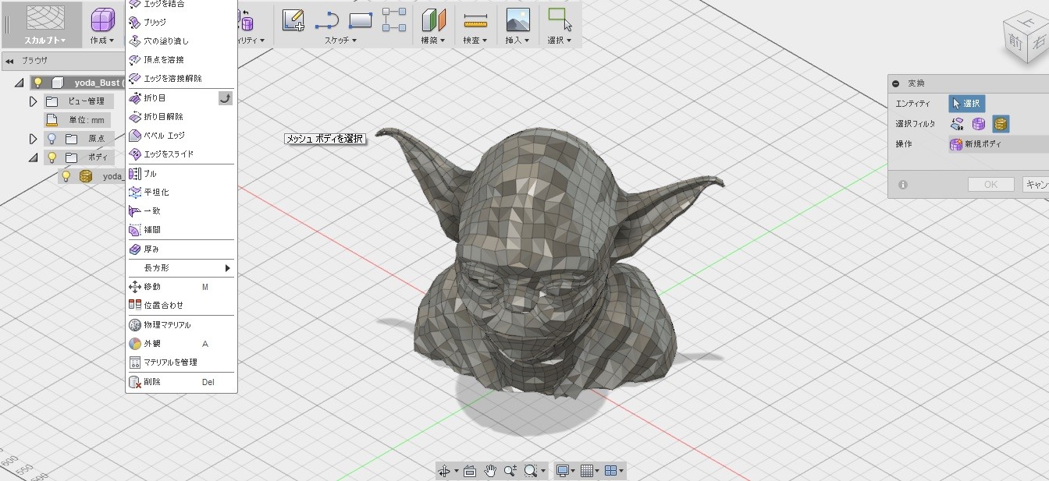Choose エッジをスライド from the menu
Image resolution: width=1049 pixels, height=481 pixels.
click(x=181, y=154)
